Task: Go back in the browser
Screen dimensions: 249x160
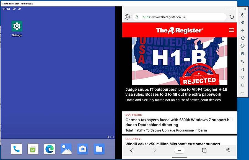Action: click(131, 150)
